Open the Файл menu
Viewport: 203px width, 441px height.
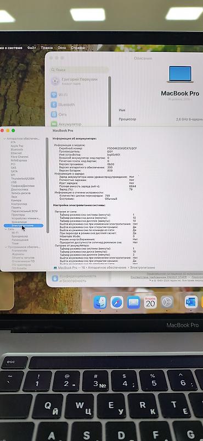click(x=31, y=48)
